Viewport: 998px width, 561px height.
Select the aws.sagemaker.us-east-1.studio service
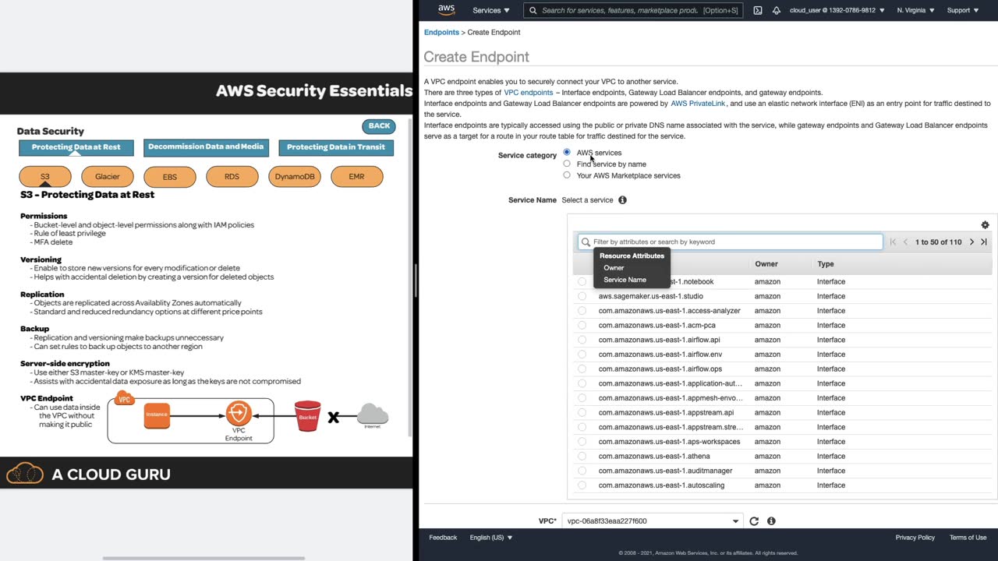click(x=582, y=296)
